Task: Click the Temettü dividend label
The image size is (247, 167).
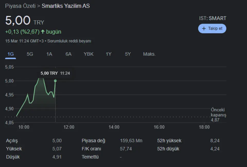Action: (x=90, y=157)
